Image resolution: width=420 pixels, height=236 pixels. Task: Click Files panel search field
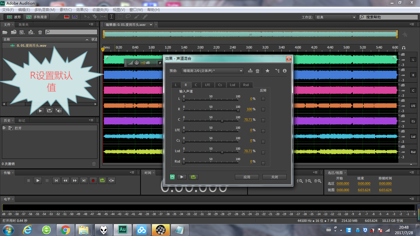click(x=71, y=32)
